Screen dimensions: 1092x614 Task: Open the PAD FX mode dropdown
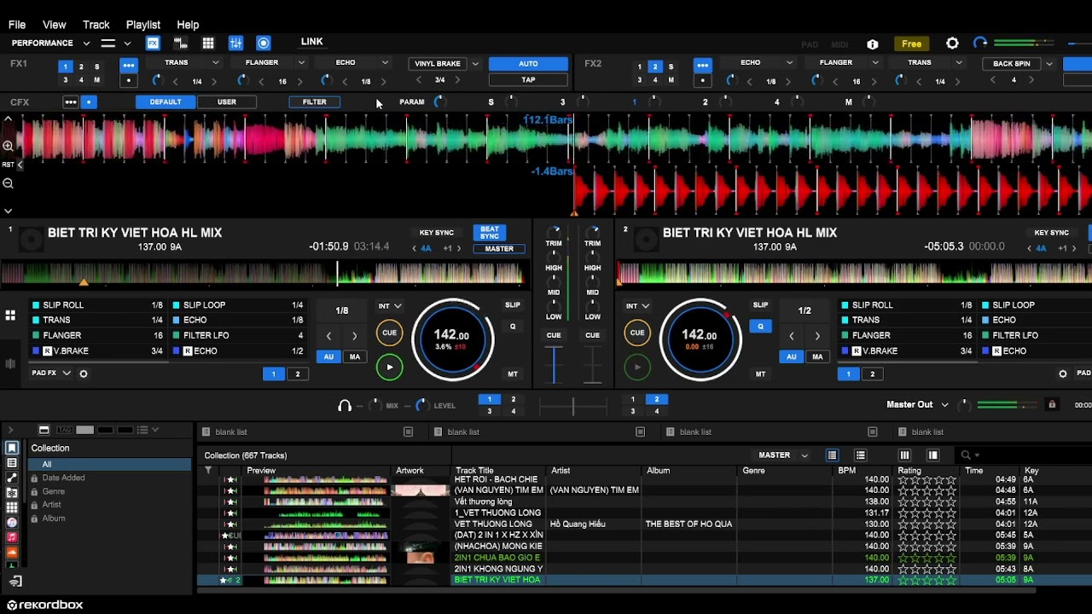52,374
